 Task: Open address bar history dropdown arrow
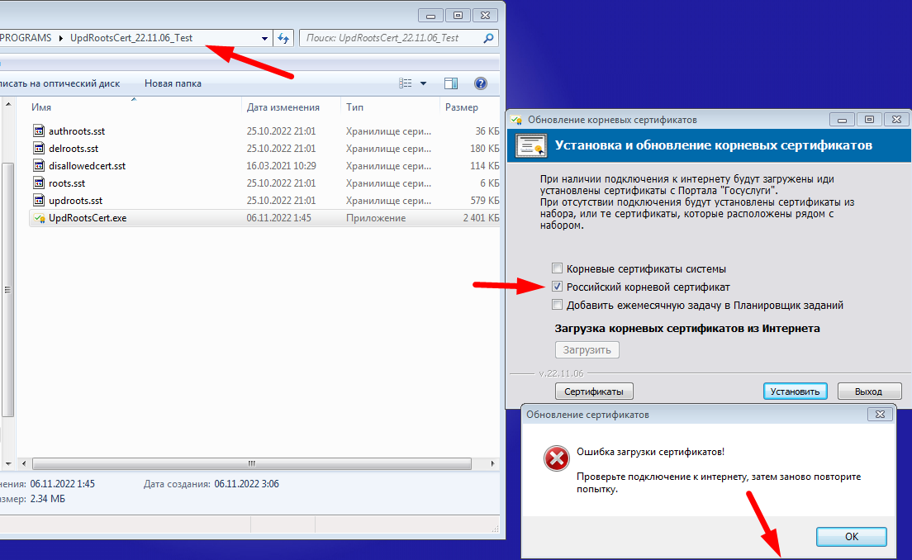click(x=264, y=38)
